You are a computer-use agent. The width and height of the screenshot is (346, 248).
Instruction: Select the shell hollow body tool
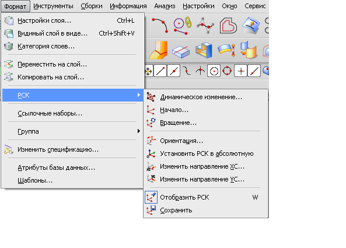204,50
